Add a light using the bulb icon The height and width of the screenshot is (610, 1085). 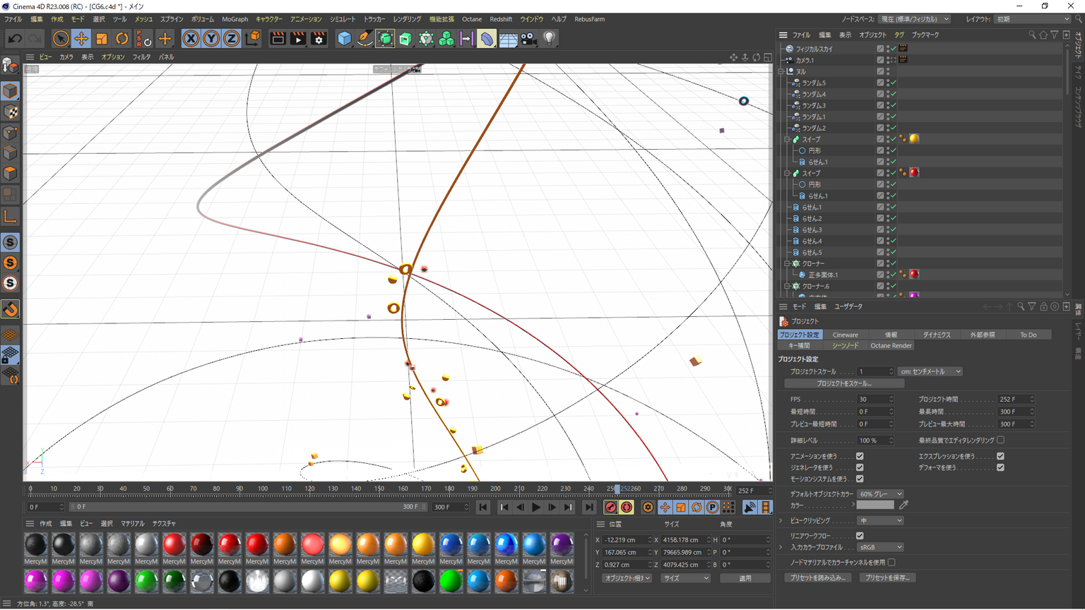[x=549, y=39]
